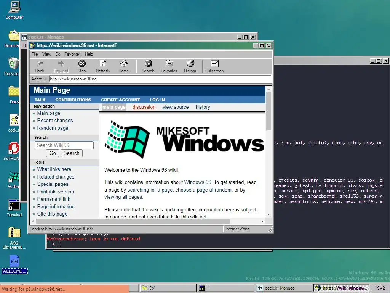Click the Search button in the wiki sidebar
Viewport: 390px width, 293px height.
(x=71, y=153)
